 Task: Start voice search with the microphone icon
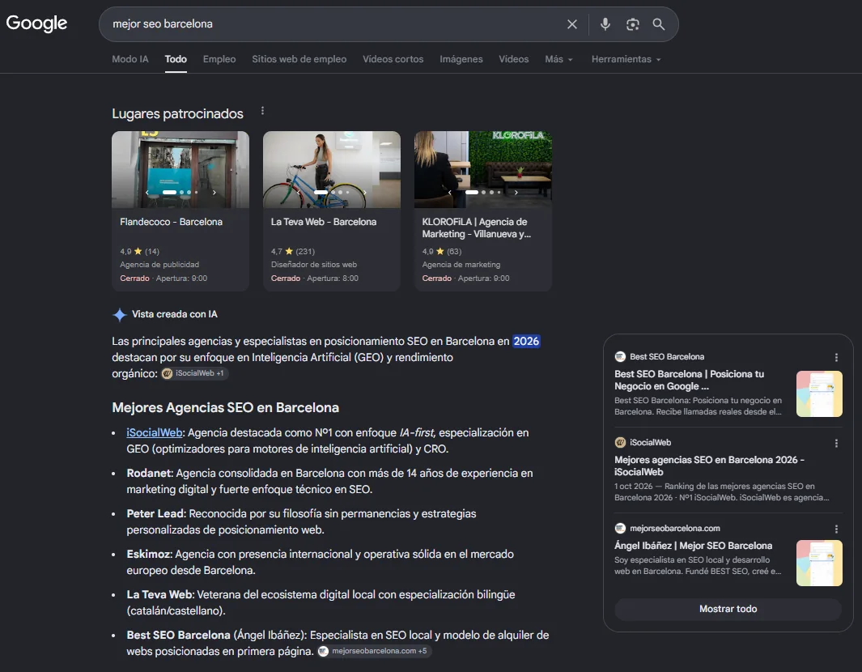[605, 24]
